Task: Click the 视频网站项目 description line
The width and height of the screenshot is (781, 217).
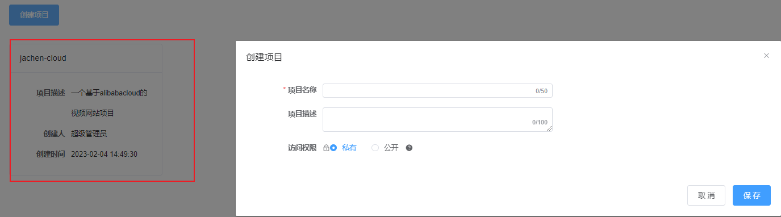Action: pos(93,114)
